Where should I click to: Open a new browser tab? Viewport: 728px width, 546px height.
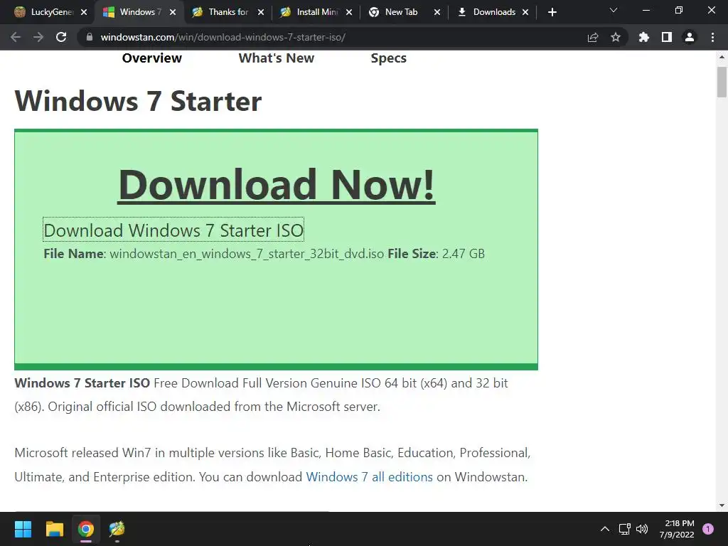pos(552,12)
